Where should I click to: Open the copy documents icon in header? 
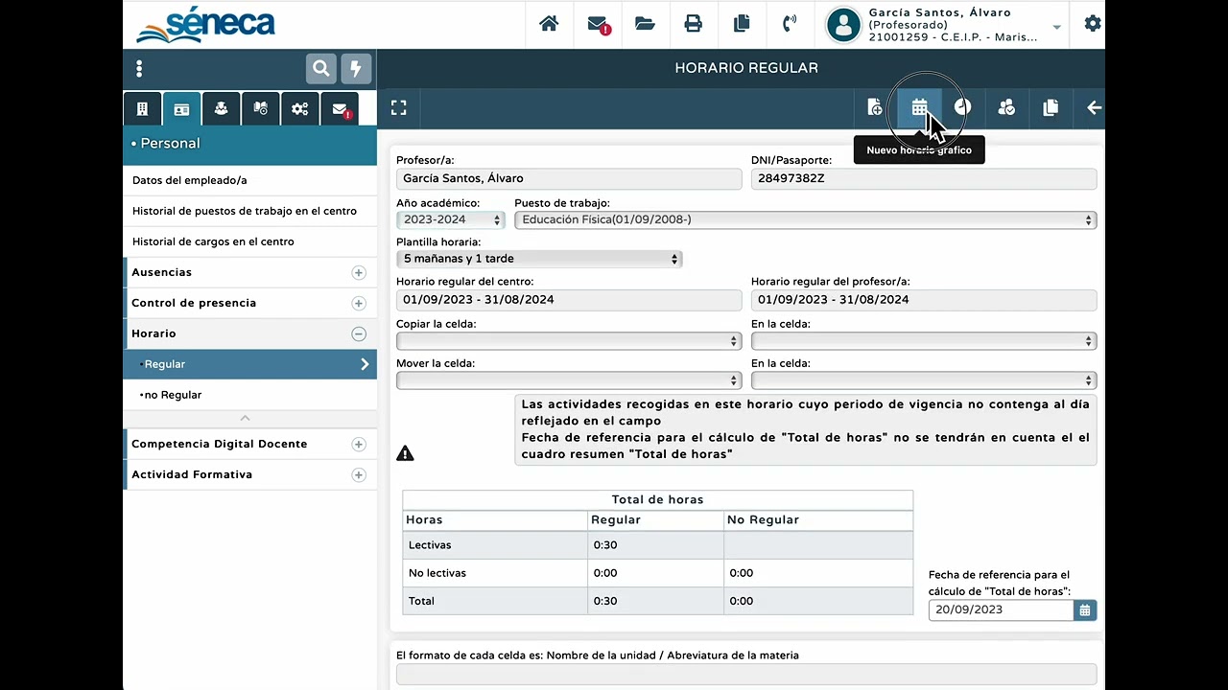click(741, 24)
